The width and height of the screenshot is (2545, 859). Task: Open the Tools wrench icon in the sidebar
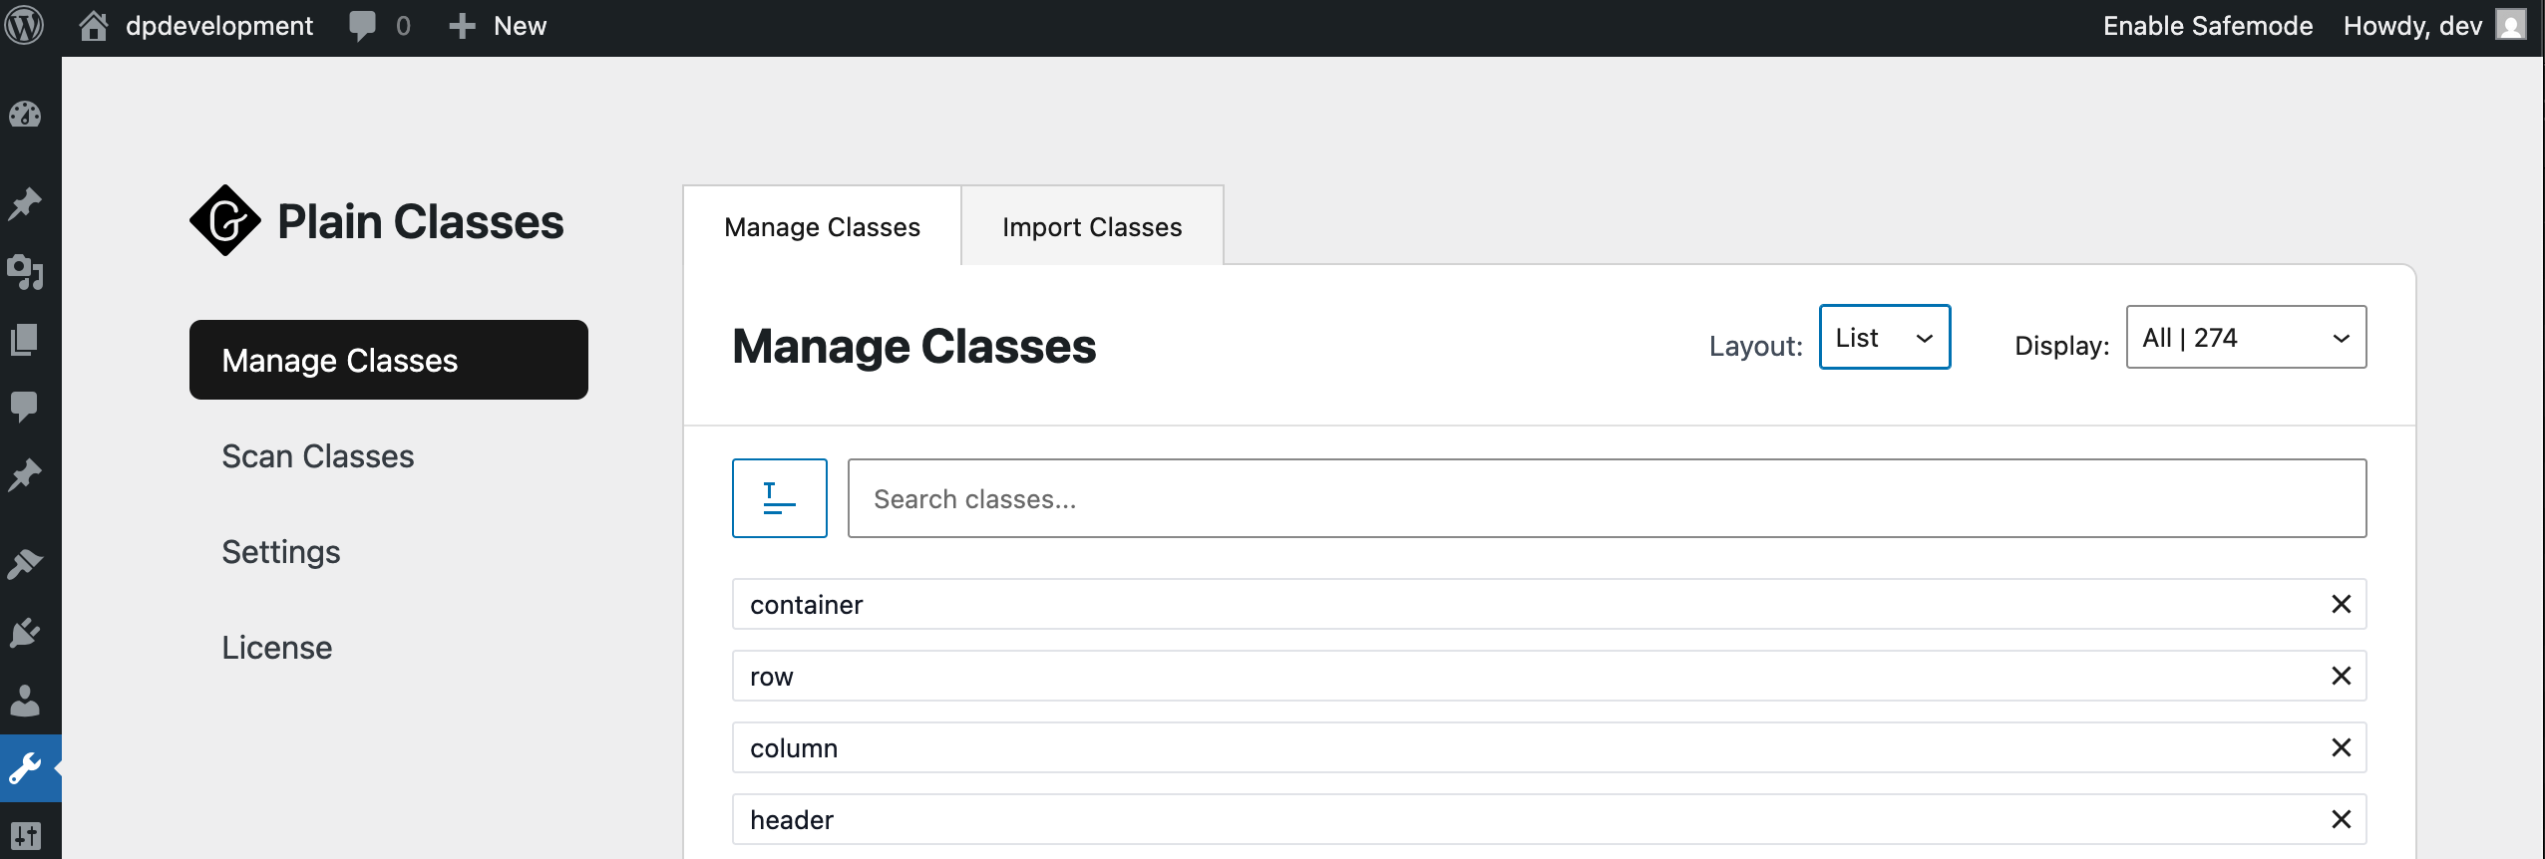click(25, 768)
